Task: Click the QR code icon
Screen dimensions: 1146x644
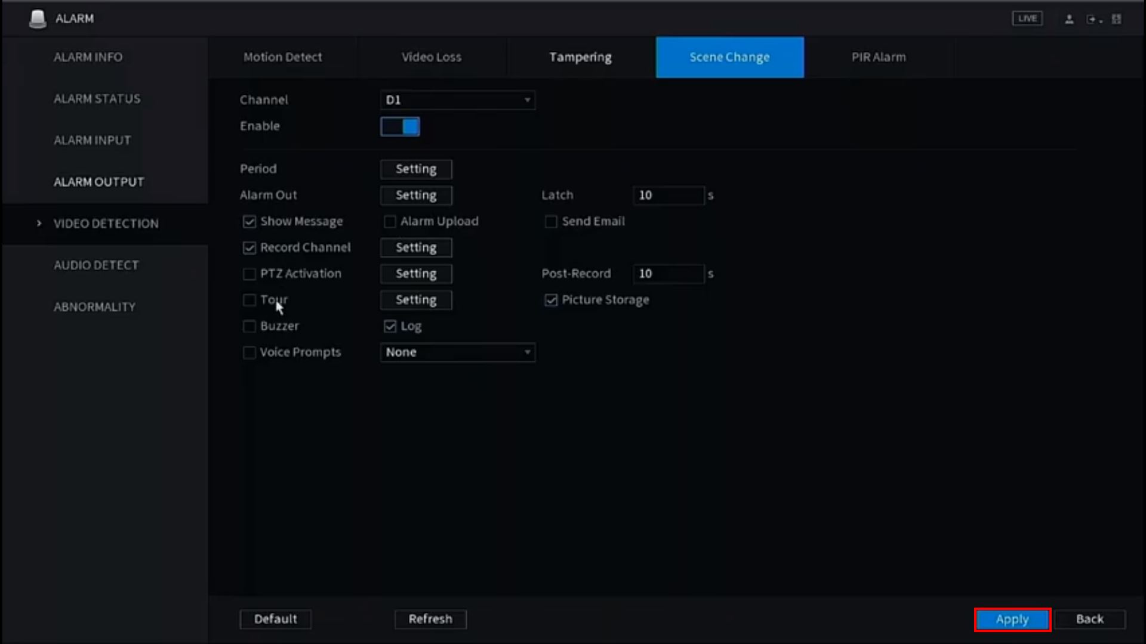Action: (x=1116, y=19)
